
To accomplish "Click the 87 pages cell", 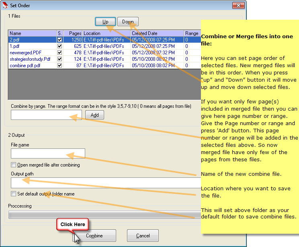I will coord(73,66).
